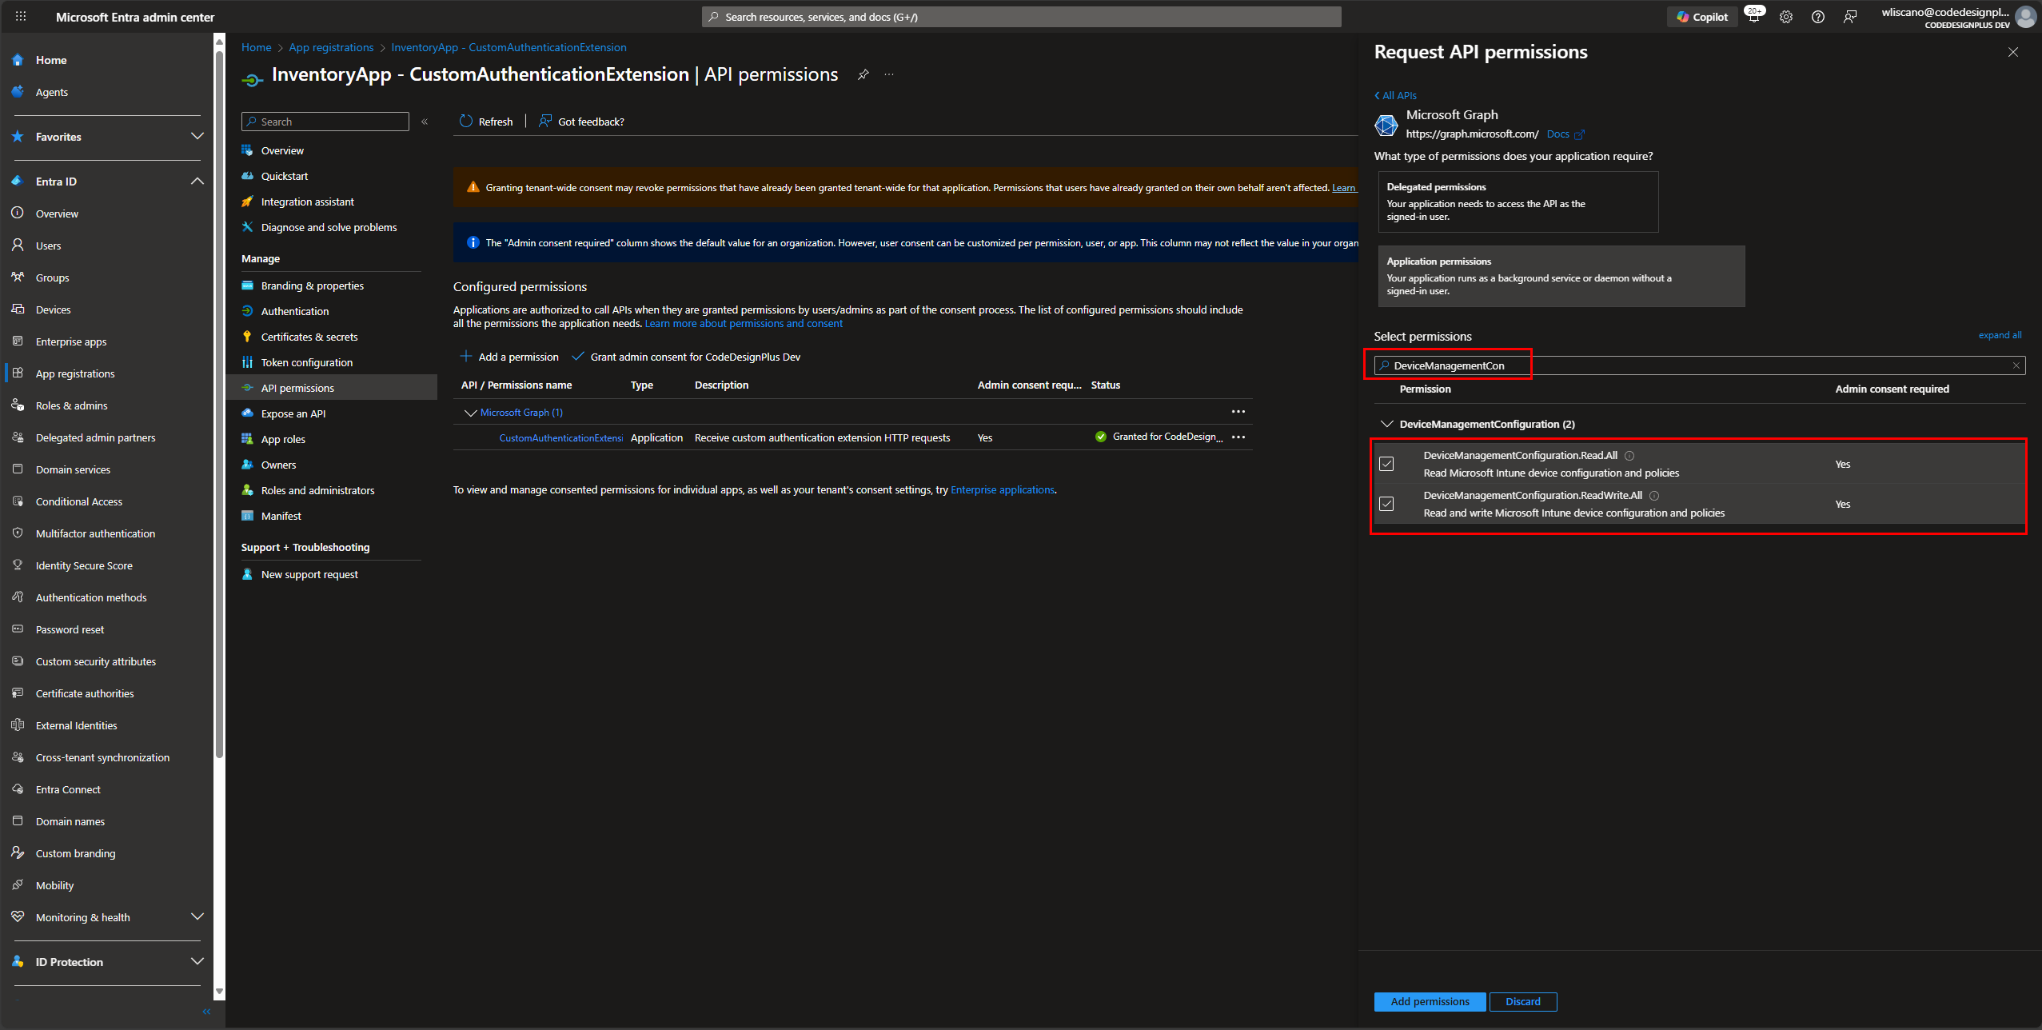Open the Manifest page
The image size is (2042, 1030).
281,516
